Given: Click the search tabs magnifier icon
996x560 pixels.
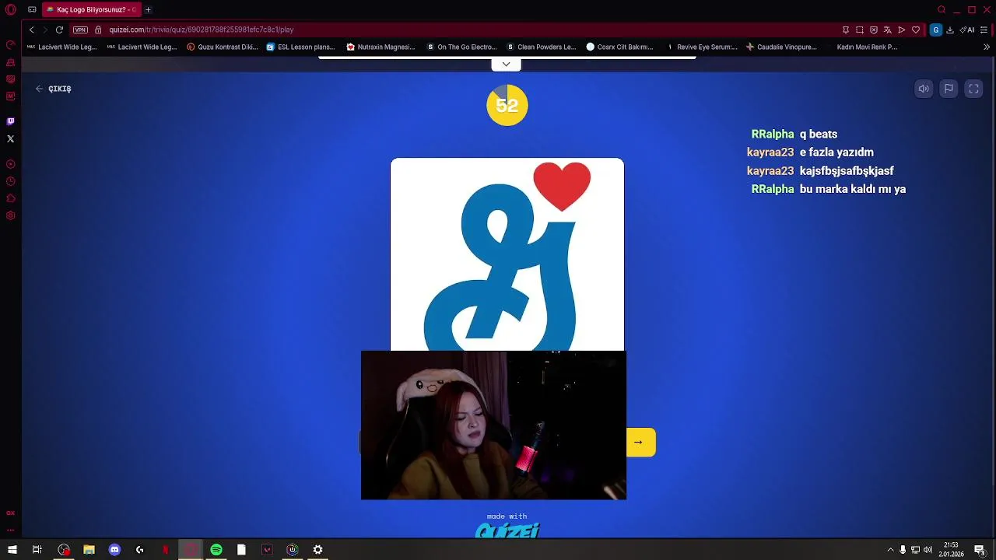Looking at the screenshot, I should point(942,9).
